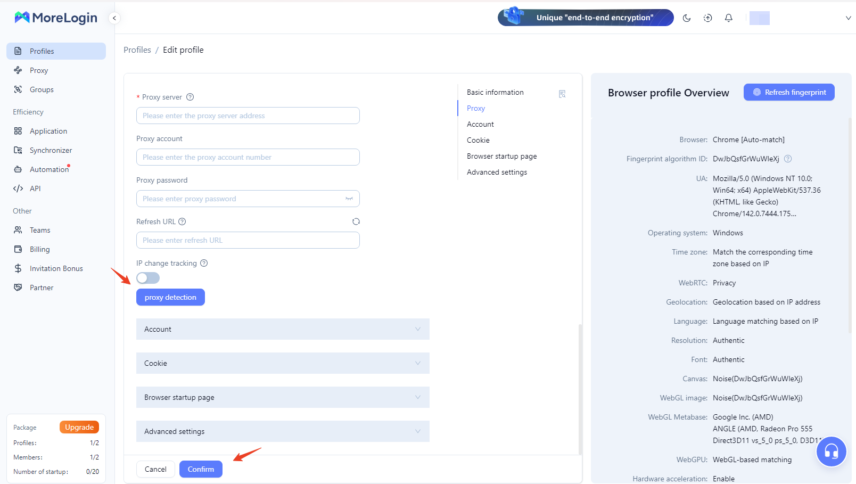Open the user account dropdown arrow

click(848, 18)
